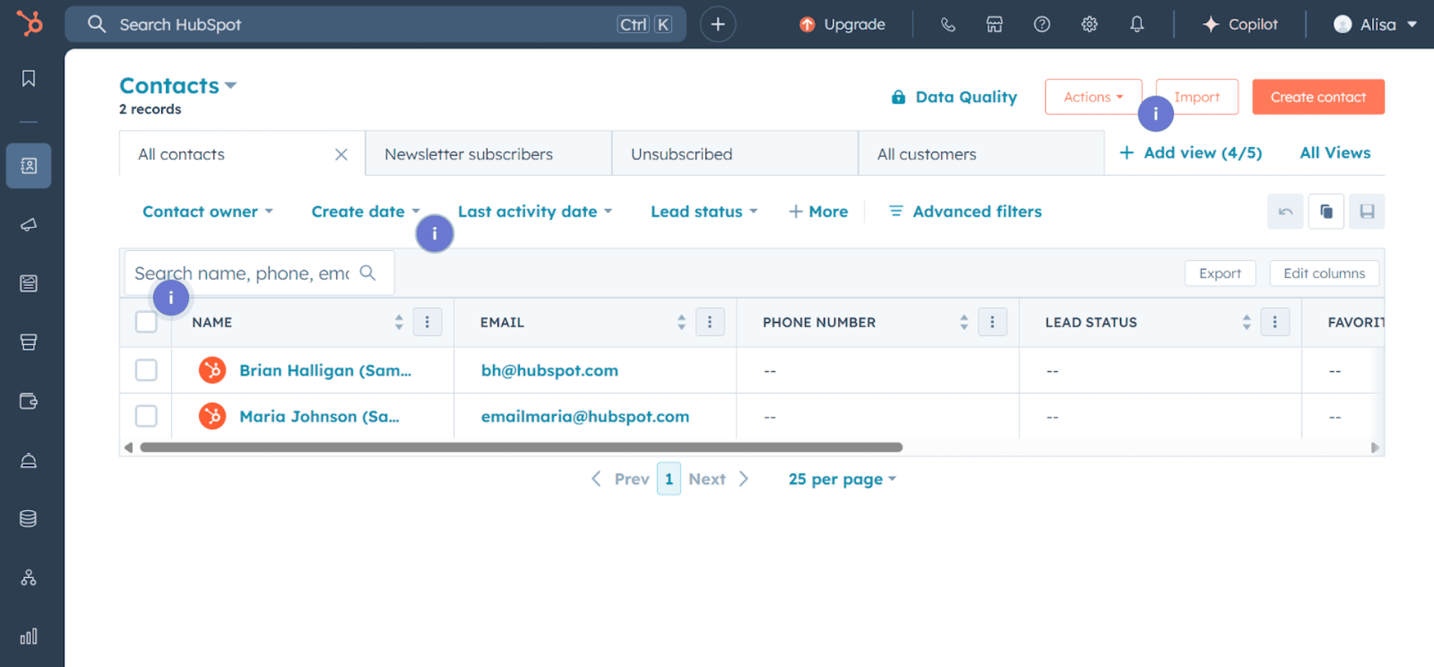Viewport: 1434px width, 667px height.
Task: Open the Automation workflows sidebar icon
Action: point(28,577)
